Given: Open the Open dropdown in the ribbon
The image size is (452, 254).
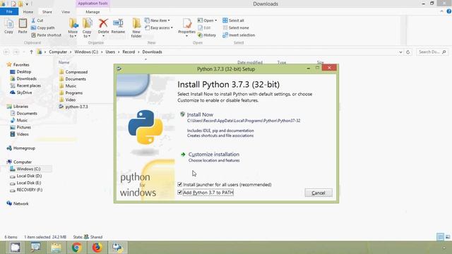Looking at the screenshot, I should [x=207, y=20].
